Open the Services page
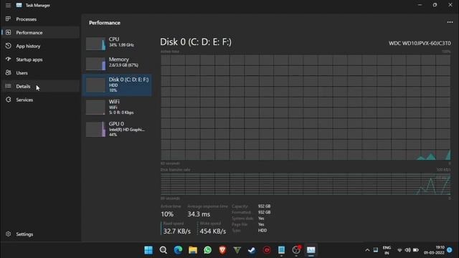 click(x=40, y=100)
